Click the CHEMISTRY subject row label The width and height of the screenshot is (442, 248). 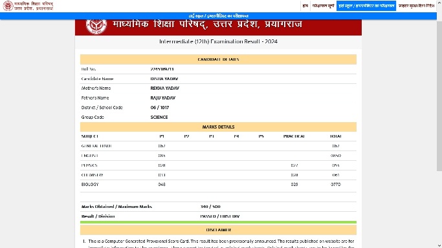click(92, 175)
